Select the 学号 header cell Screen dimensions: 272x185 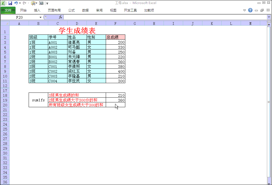(x=58, y=37)
